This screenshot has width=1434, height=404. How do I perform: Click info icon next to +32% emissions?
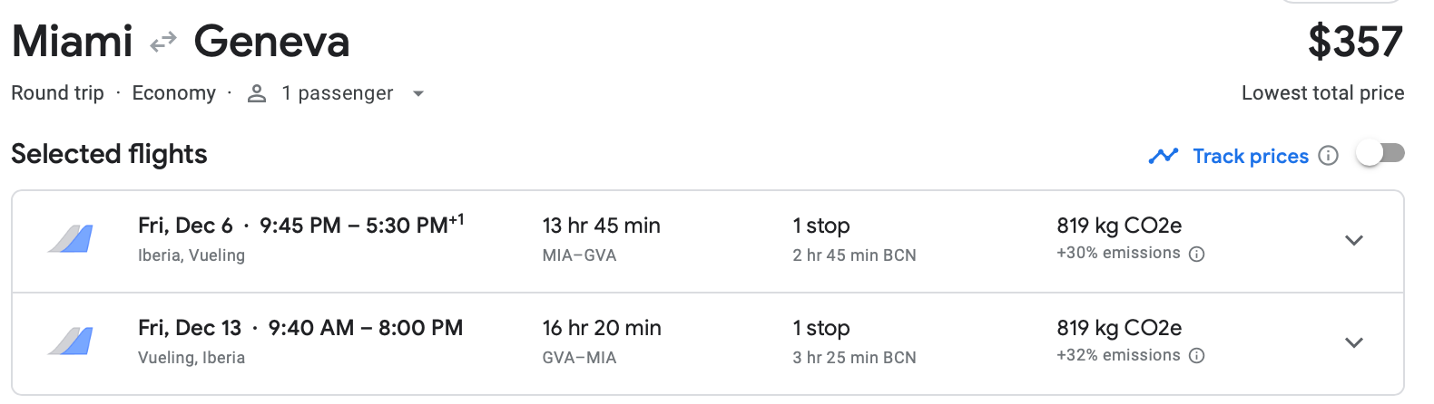pyautogui.click(x=1197, y=356)
